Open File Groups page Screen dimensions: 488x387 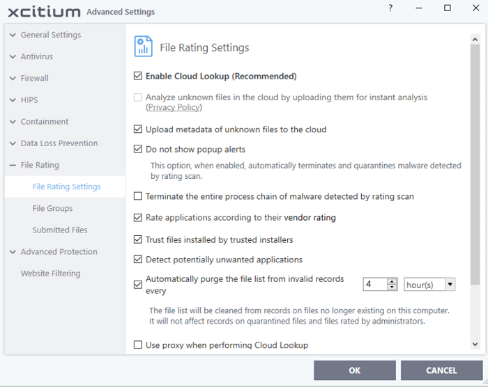coord(52,208)
